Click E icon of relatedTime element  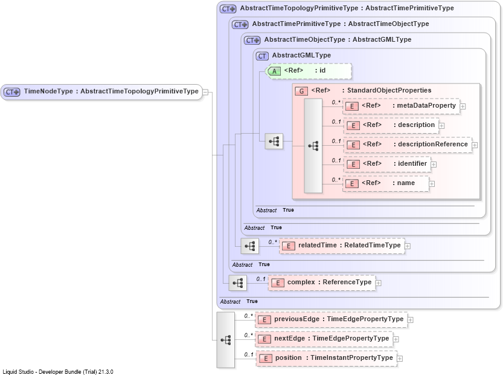289,246
